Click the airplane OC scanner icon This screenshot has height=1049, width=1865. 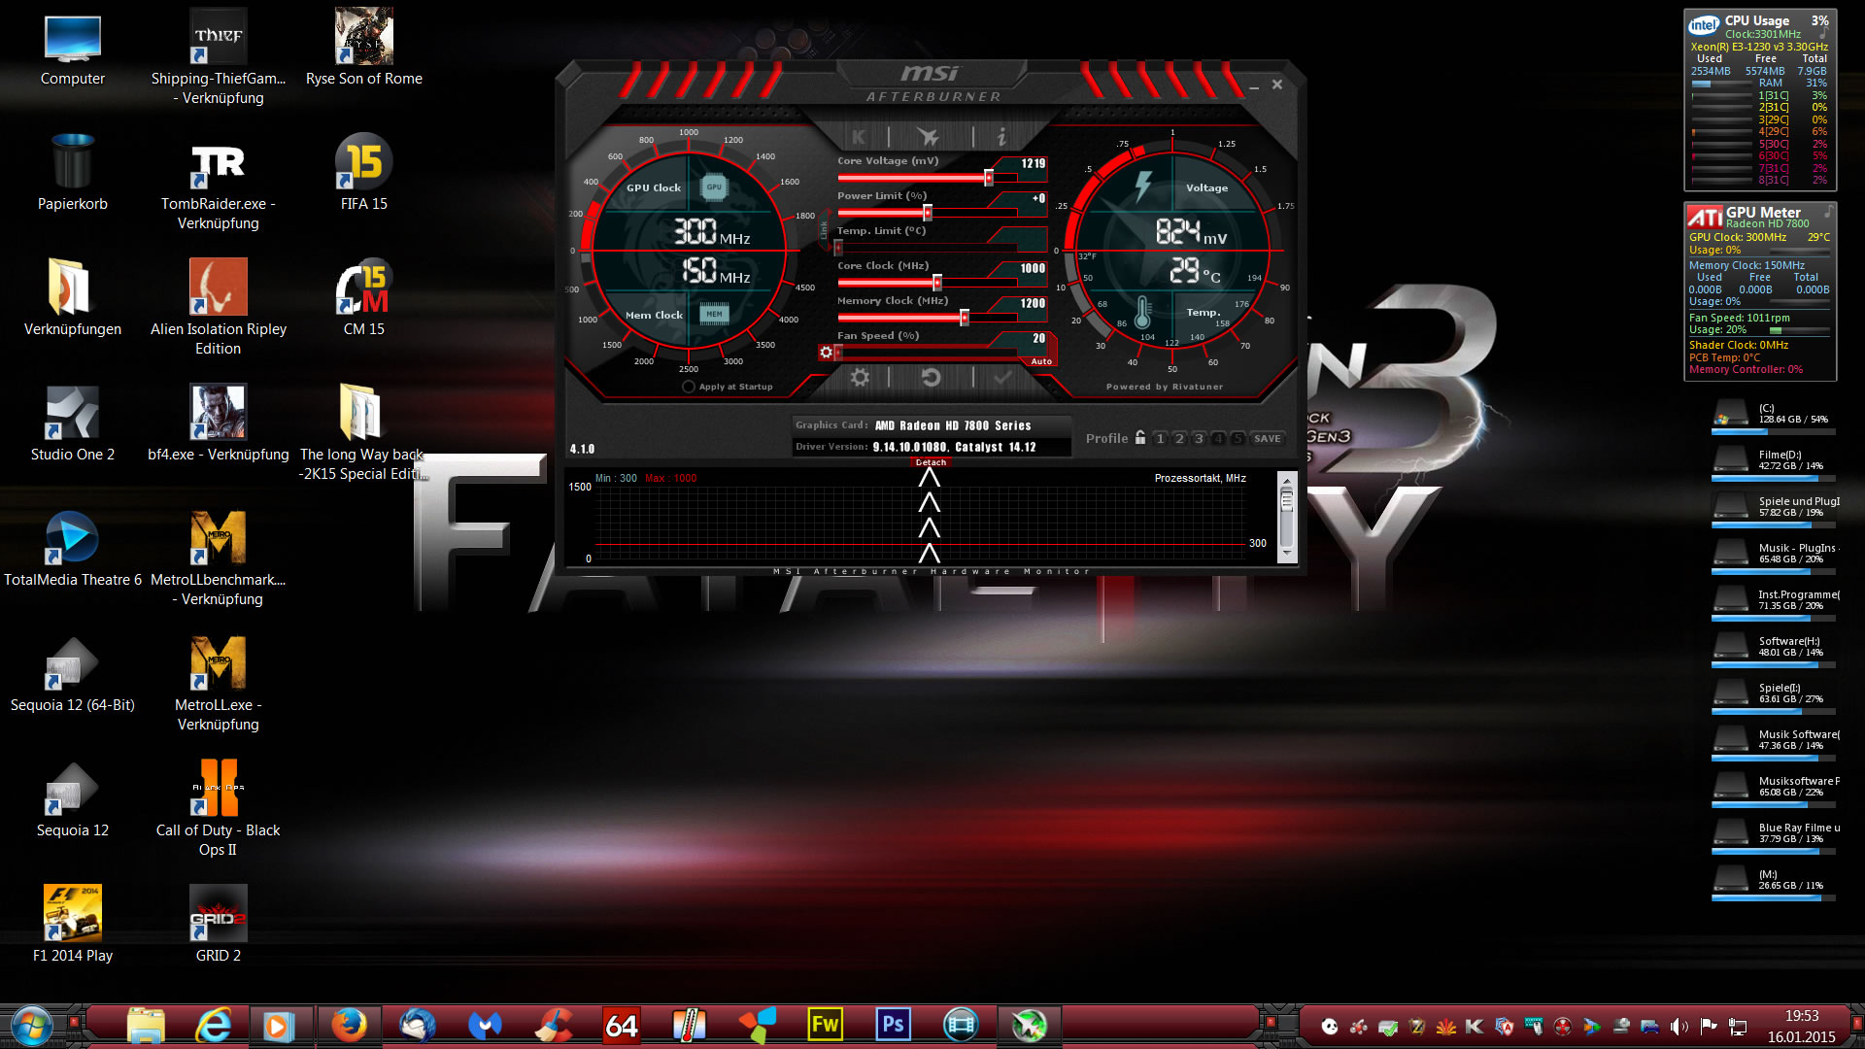[x=929, y=137]
